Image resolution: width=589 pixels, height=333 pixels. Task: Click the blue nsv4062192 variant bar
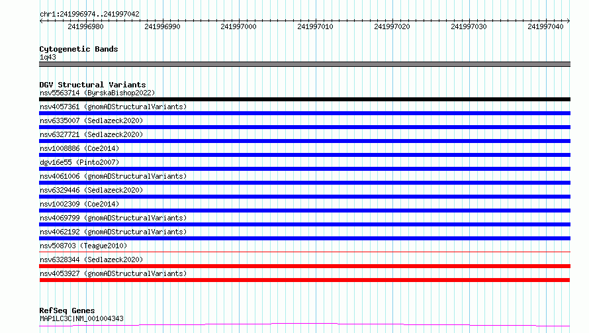point(304,238)
